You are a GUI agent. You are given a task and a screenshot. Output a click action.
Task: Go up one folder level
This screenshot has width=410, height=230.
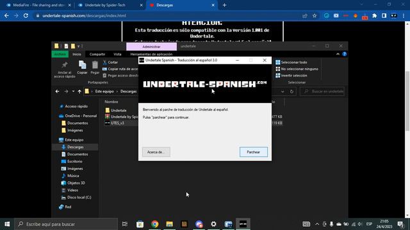tap(79, 91)
